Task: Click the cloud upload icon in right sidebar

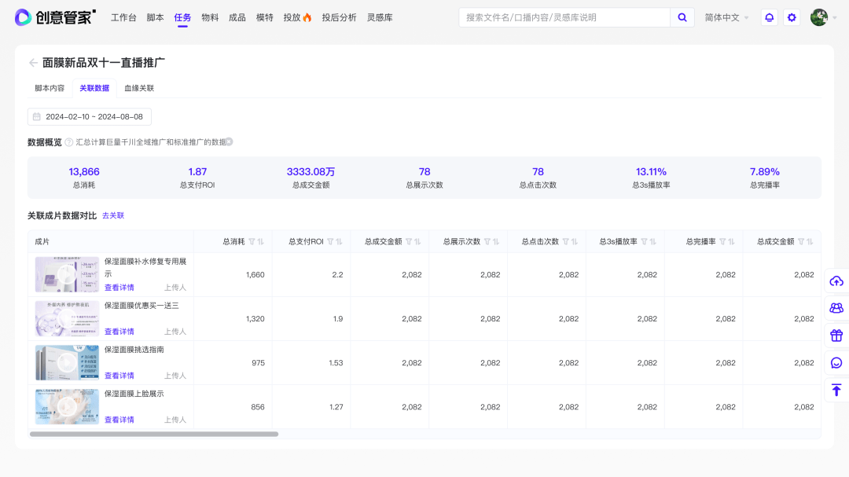Action: [836, 281]
